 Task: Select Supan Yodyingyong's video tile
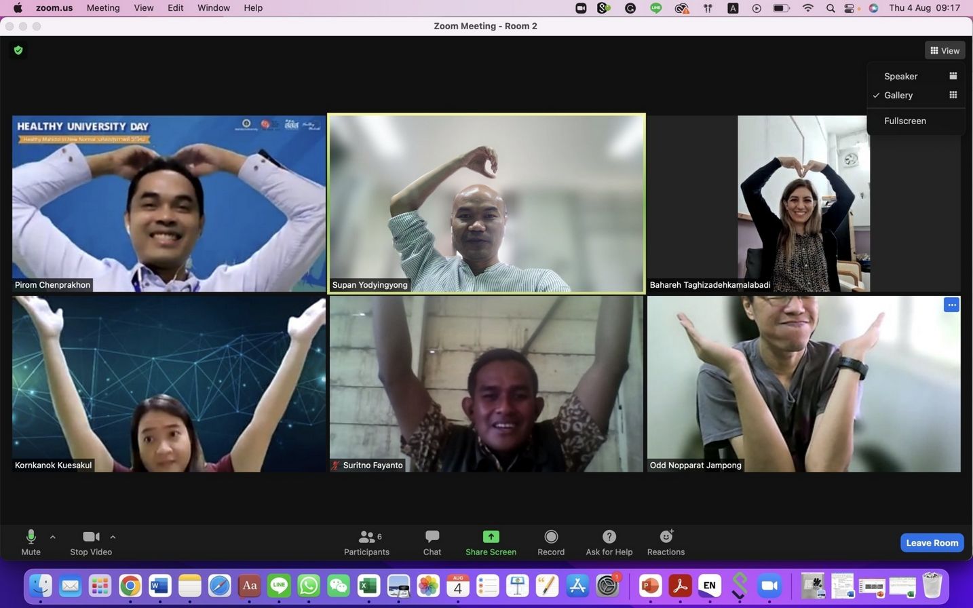[486, 204]
